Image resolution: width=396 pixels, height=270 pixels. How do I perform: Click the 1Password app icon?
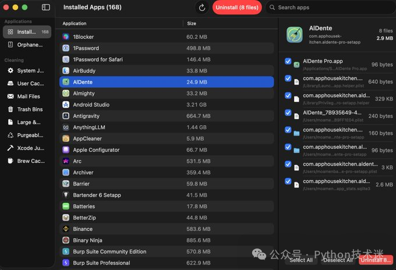66,48
